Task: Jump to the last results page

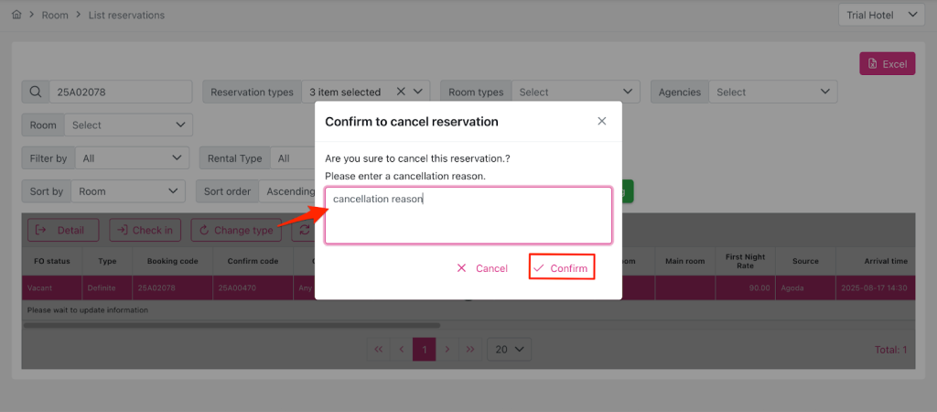Action: tap(469, 349)
